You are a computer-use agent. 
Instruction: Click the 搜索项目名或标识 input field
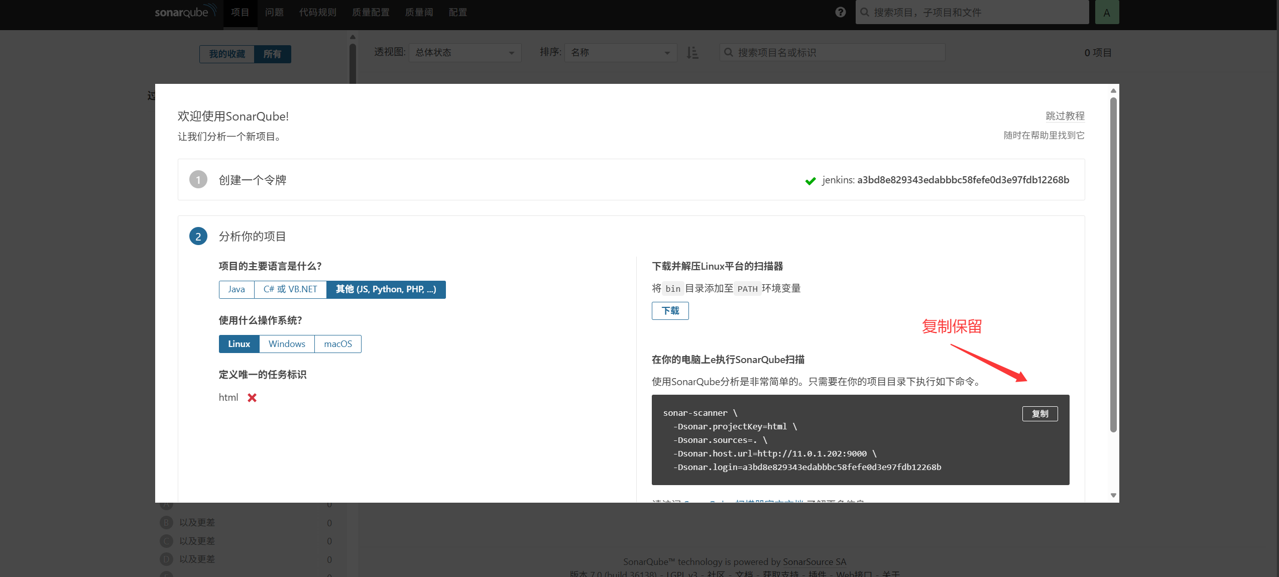click(x=832, y=53)
